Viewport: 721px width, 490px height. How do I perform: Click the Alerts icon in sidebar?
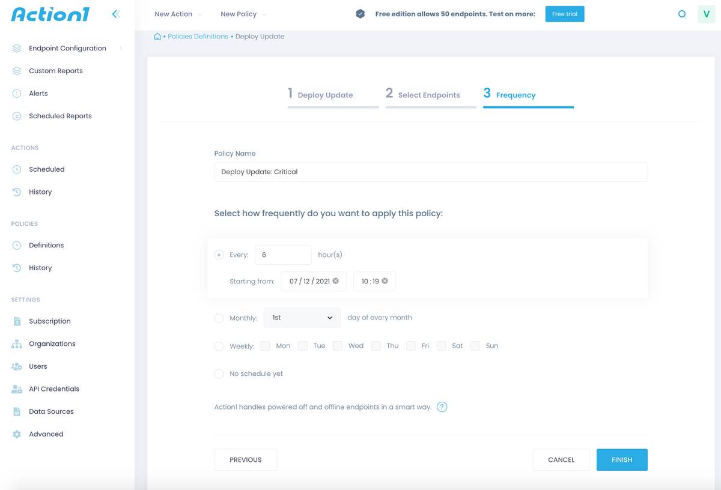(x=17, y=94)
